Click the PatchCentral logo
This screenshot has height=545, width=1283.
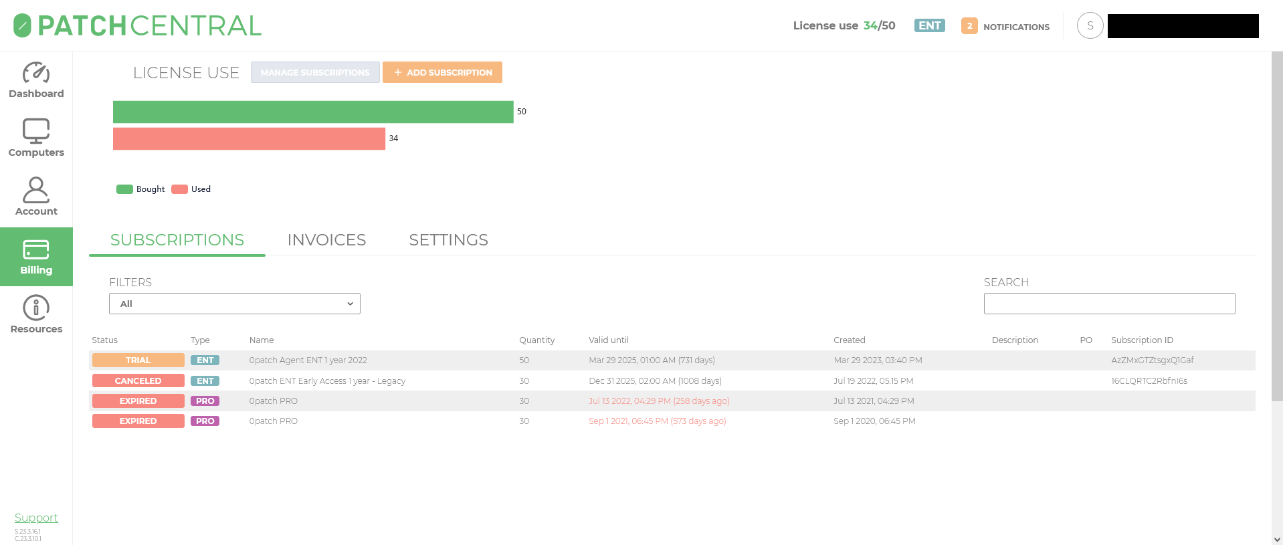coord(137,25)
